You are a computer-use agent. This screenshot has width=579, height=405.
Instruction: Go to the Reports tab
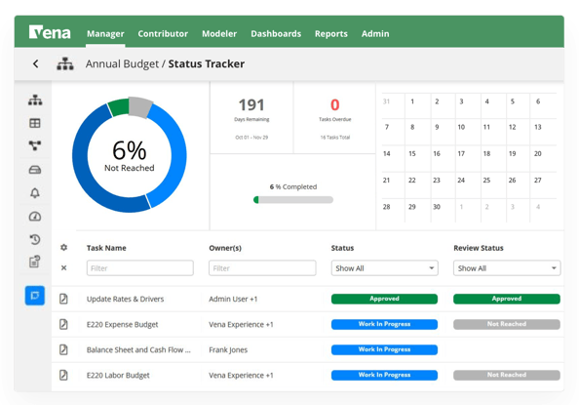(x=331, y=33)
